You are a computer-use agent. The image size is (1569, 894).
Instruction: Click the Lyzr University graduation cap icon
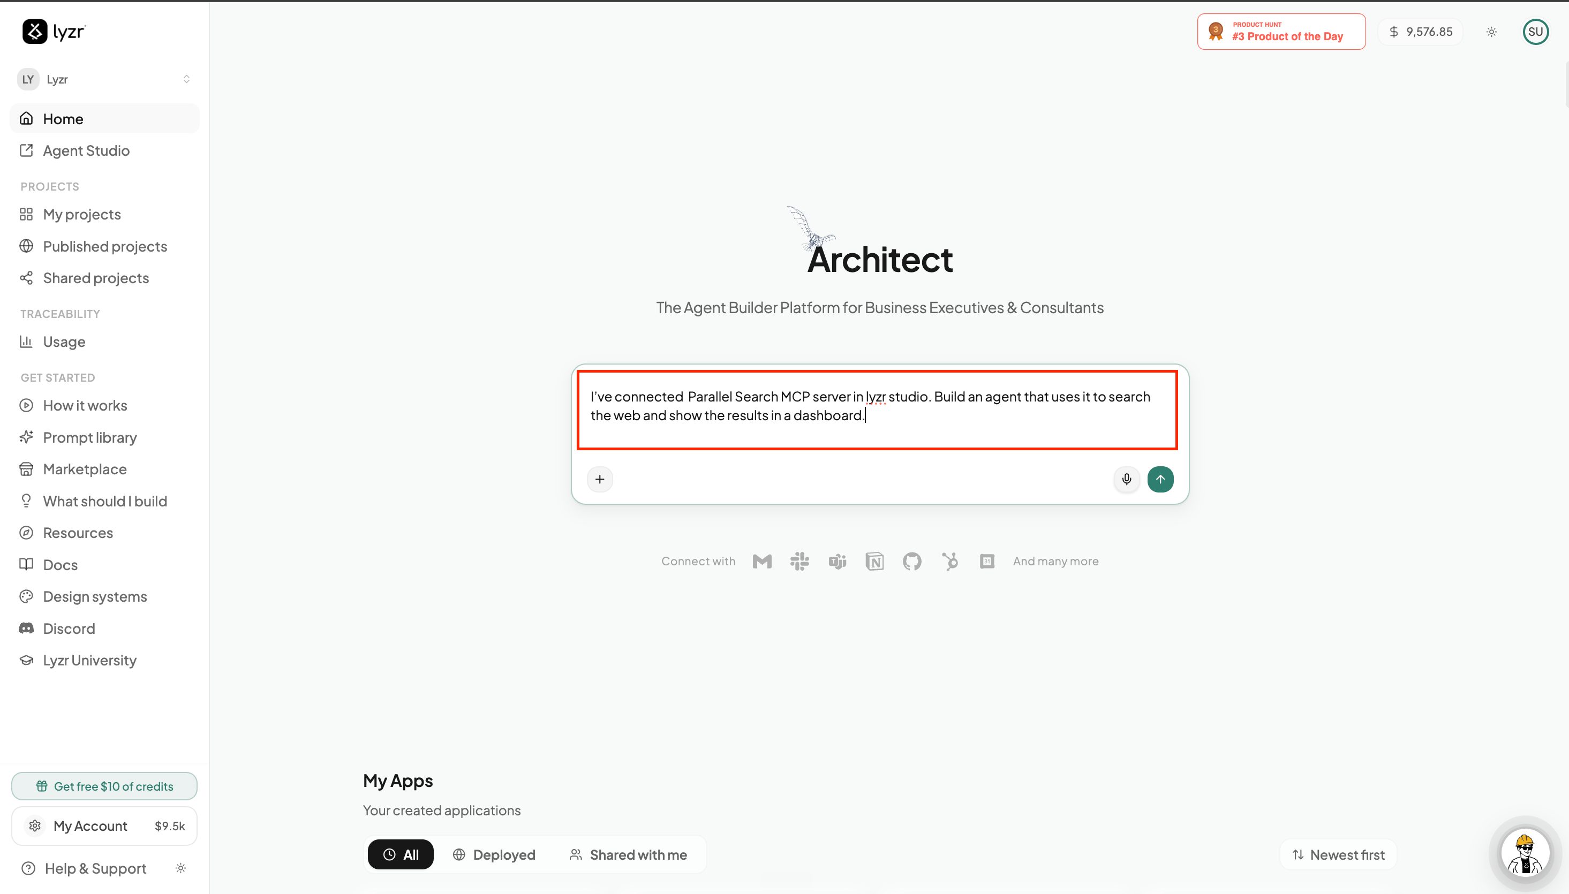pyautogui.click(x=26, y=660)
